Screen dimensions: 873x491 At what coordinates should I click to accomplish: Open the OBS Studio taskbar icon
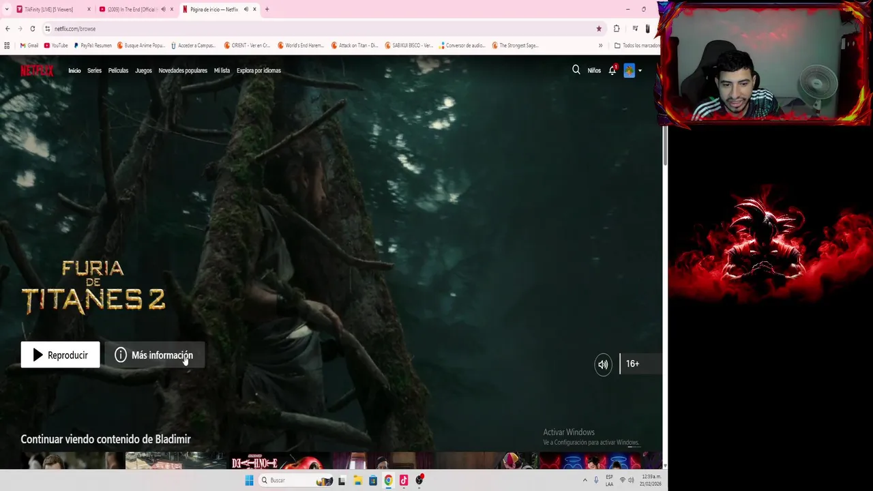(419, 480)
